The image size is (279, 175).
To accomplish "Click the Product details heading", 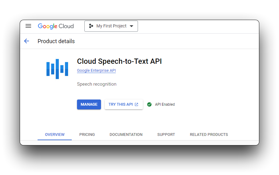I will point(56,41).
